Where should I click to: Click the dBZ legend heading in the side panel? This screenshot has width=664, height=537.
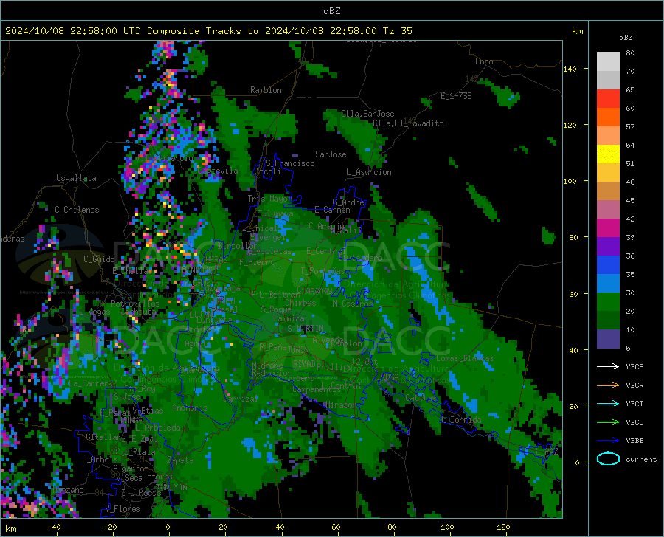[x=626, y=37]
